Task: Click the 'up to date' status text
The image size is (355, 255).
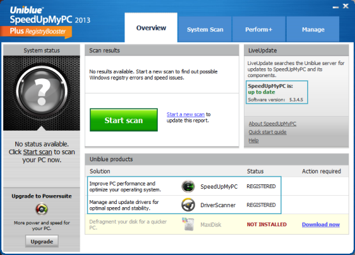Action: (261, 92)
